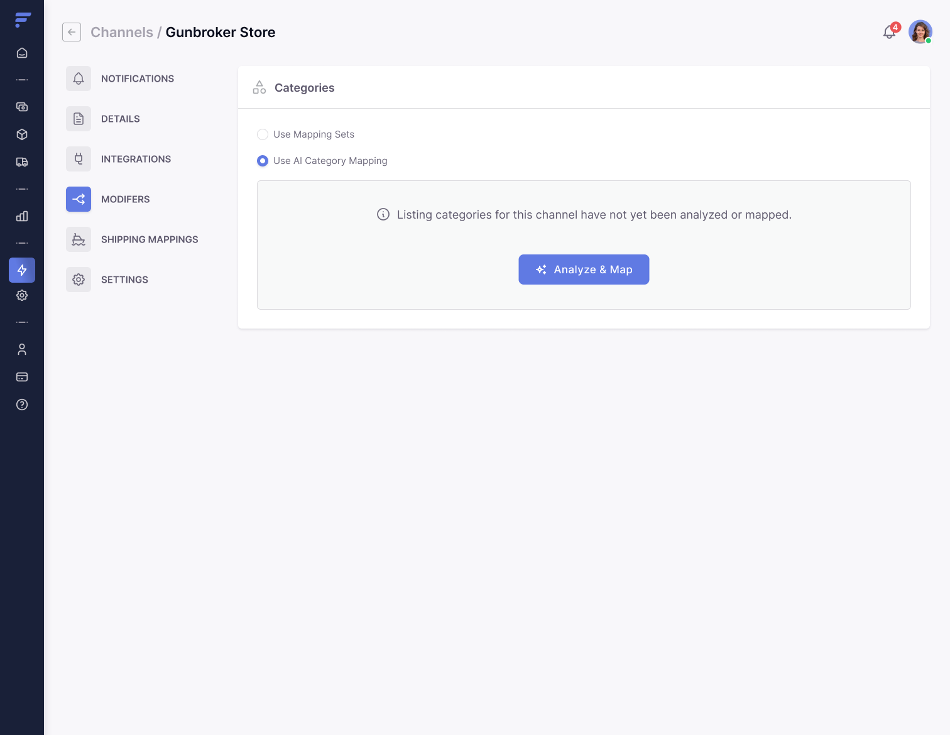
Task: Navigate to Channels breadcrumb
Action: coord(122,32)
